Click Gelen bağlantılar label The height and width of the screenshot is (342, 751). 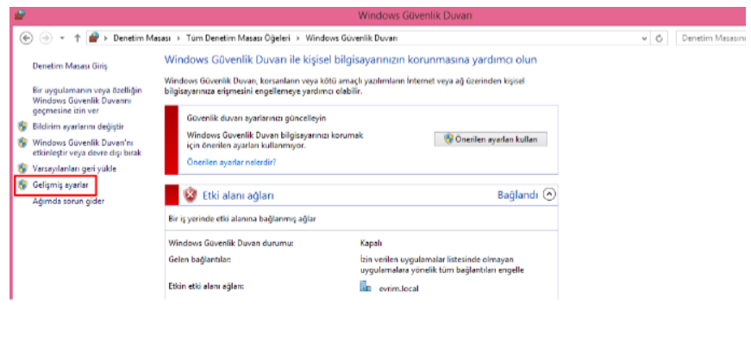point(200,259)
